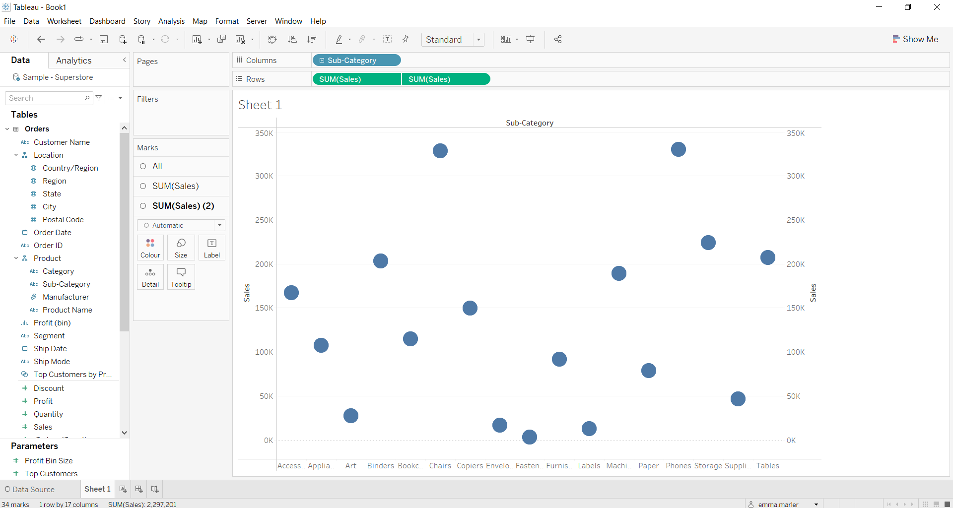Click the Clear Sheet icon
The width and height of the screenshot is (953, 508).
[x=240, y=39]
